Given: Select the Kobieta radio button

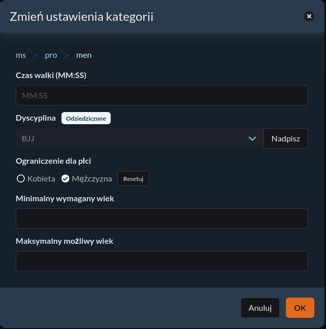Looking at the screenshot, I should coord(21,179).
